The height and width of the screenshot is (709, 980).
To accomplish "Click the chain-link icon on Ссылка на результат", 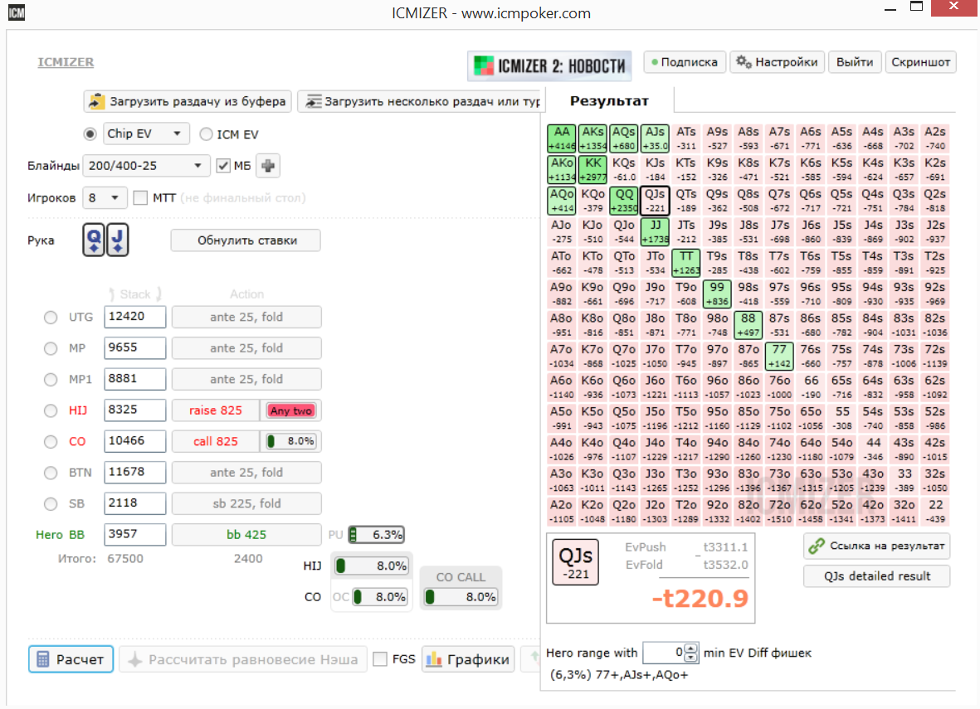I will [817, 546].
